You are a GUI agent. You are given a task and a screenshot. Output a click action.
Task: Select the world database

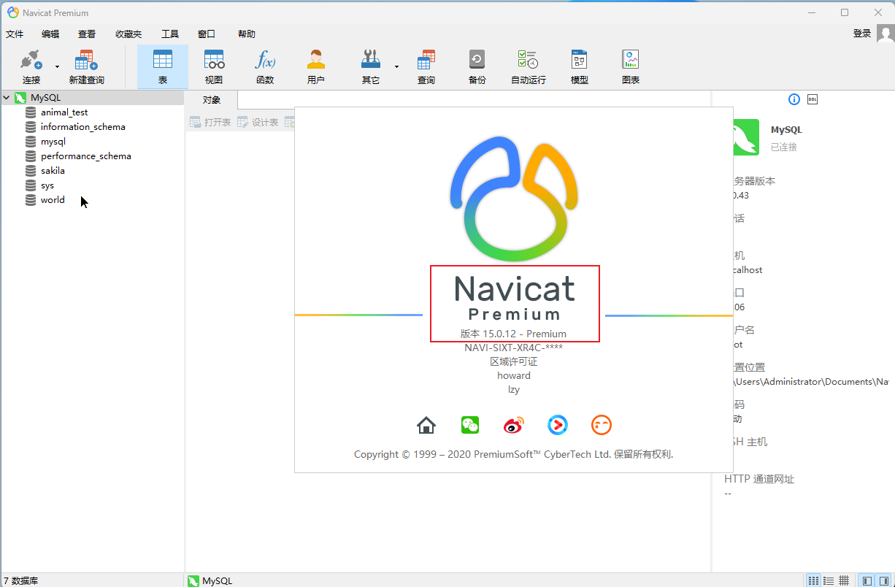pos(53,200)
